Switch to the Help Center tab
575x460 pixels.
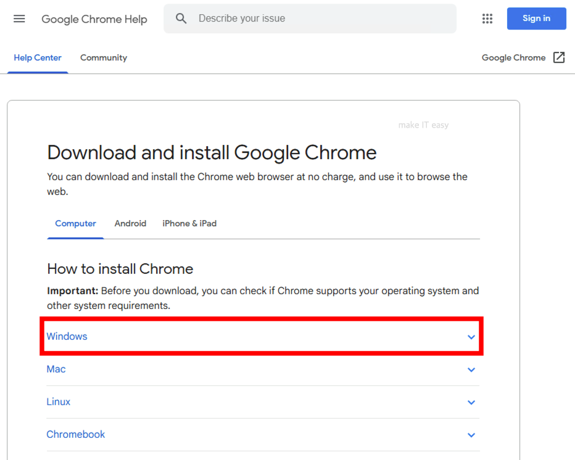coord(38,57)
